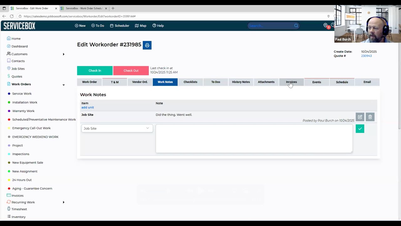The height and width of the screenshot is (226, 401).
Task: Open a new browser tab
Action: 113,8
